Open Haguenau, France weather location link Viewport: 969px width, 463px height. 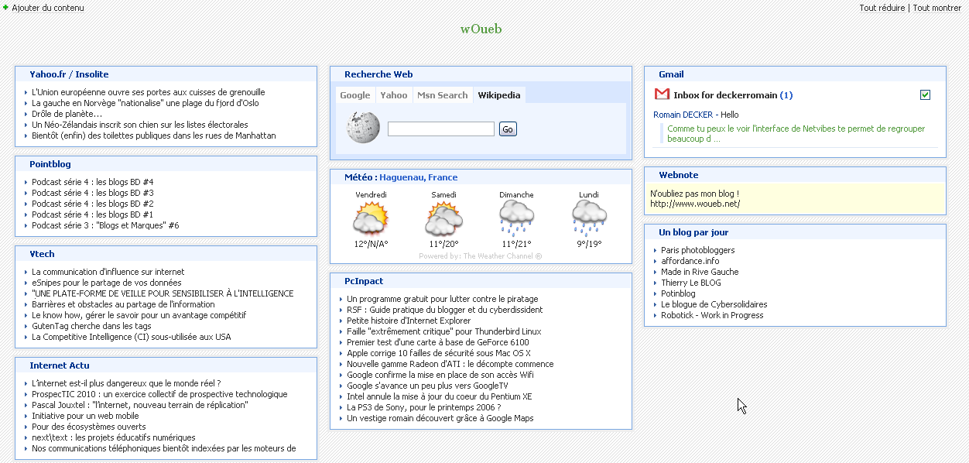click(418, 177)
